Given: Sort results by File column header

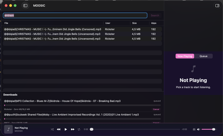Looking at the screenshot, I should tap(6, 23).
